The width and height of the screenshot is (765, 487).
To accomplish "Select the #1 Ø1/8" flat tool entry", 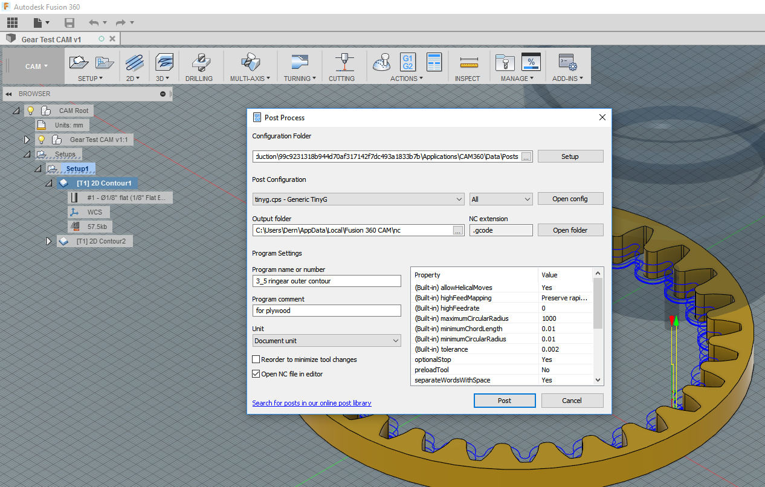I will [x=120, y=198].
